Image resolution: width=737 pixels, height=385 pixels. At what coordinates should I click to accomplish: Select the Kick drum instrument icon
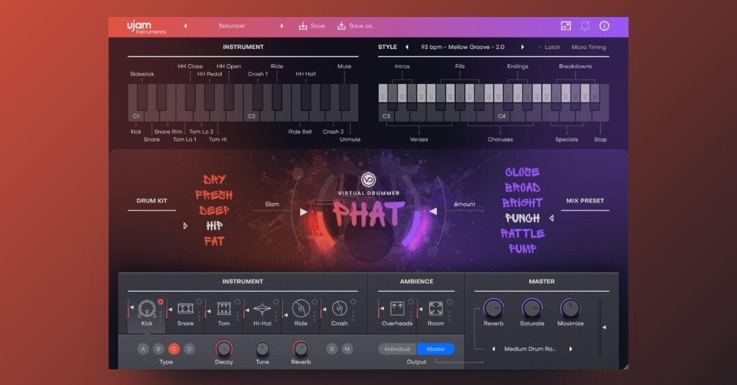coord(147,309)
